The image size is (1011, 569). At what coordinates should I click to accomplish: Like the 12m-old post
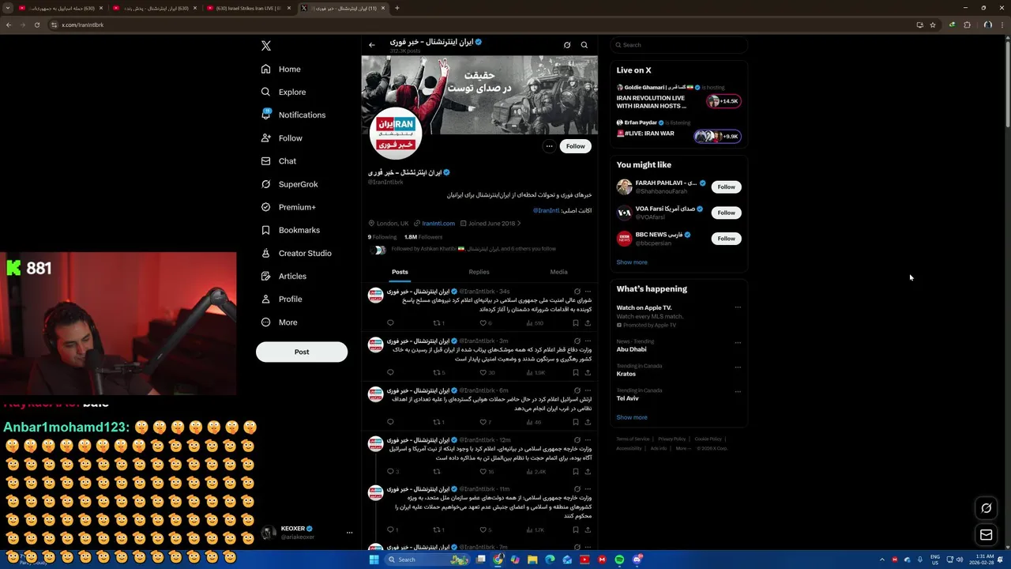483,472
